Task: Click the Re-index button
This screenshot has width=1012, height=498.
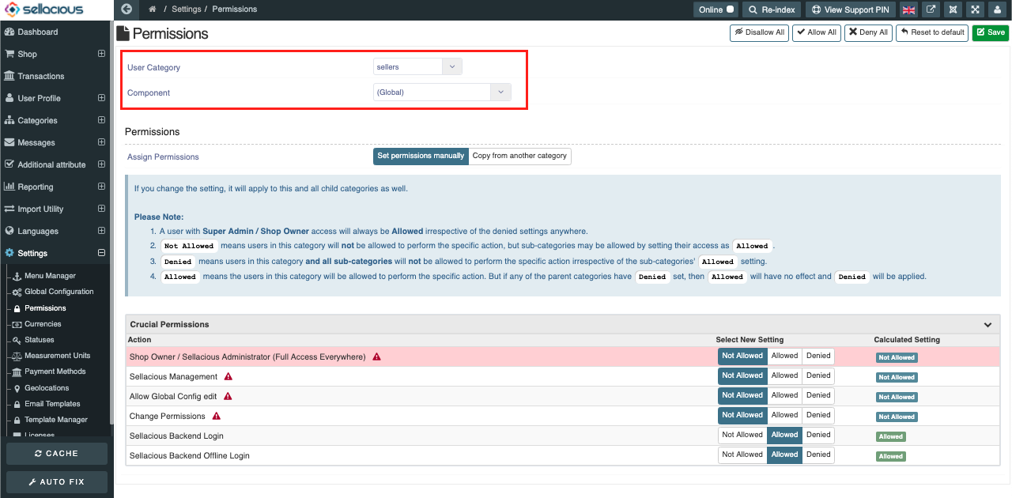Action: (x=770, y=9)
